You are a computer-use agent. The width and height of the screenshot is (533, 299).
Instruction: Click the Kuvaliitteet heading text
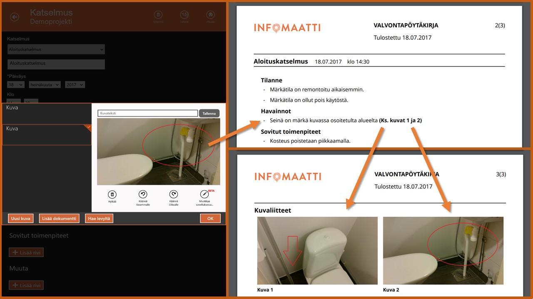pos(273,210)
